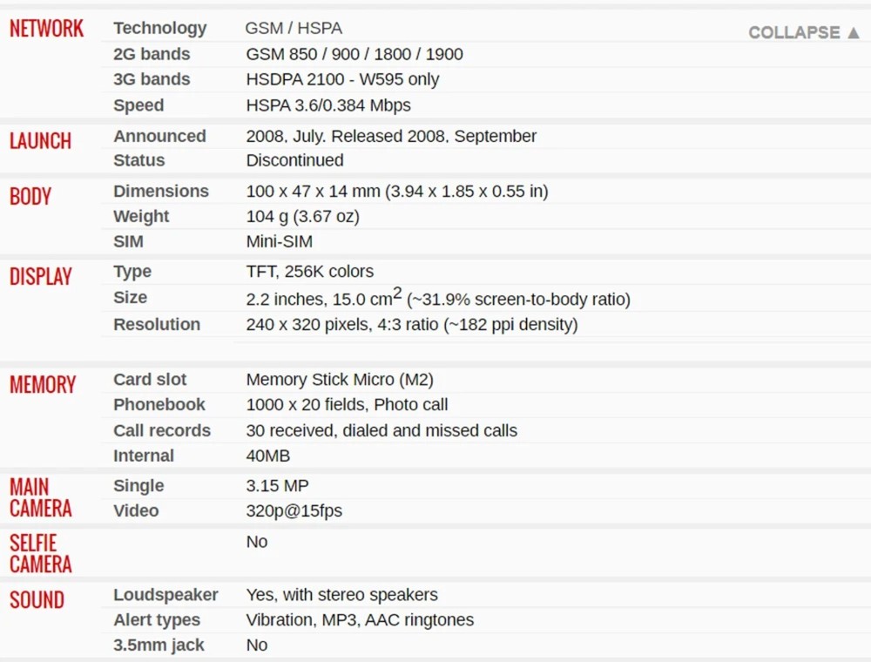The image size is (871, 662).
Task: Click the display Type label
Action: (132, 272)
